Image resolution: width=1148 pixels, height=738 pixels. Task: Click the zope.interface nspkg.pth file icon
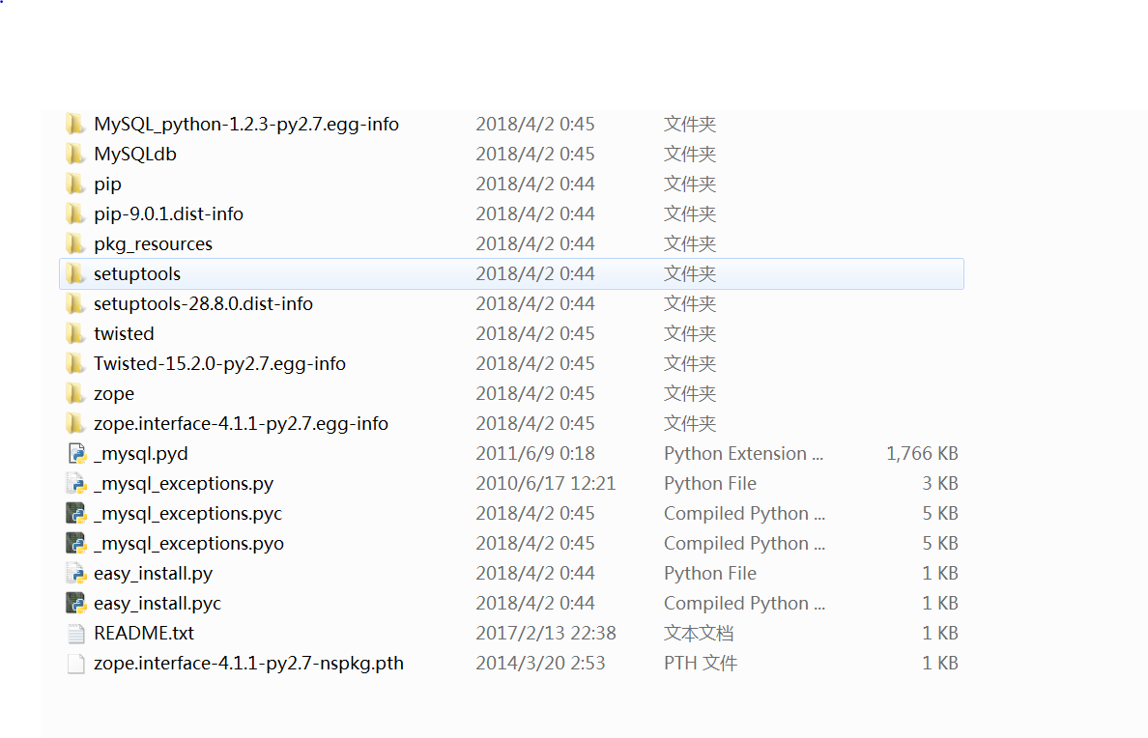76,664
